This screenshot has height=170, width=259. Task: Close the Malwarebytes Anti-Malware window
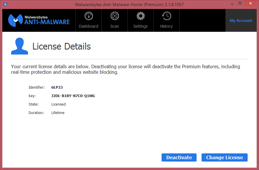click(x=251, y=4)
